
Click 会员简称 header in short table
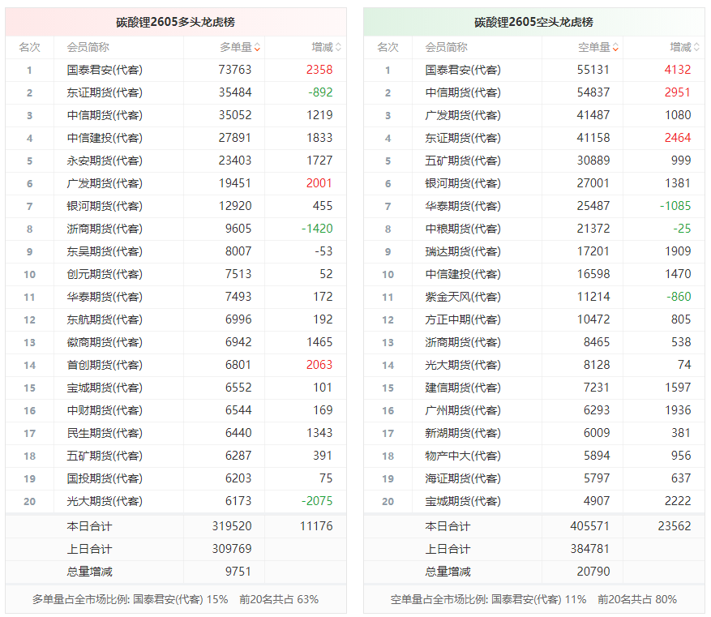pyautogui.click(x=446, y=47)
